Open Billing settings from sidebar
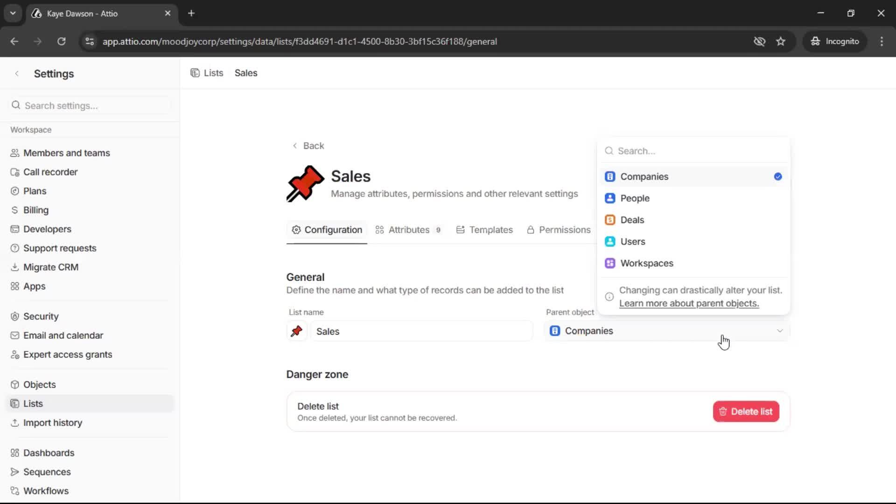 (35, 210)
